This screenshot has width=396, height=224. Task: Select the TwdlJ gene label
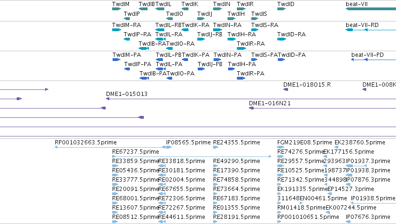[205, 14]
